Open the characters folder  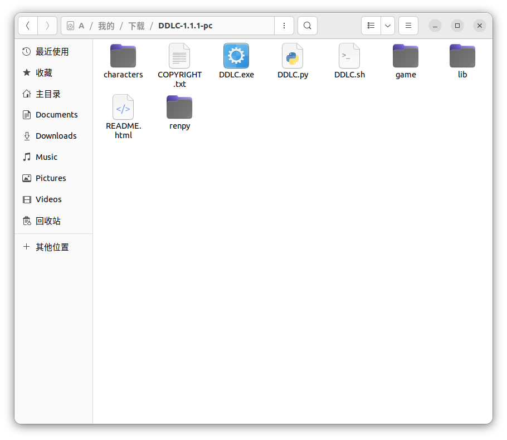(x=123, y=61)
